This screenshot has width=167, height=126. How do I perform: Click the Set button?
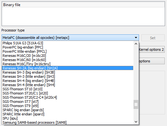pyautogui.click(x=153, y=38)
